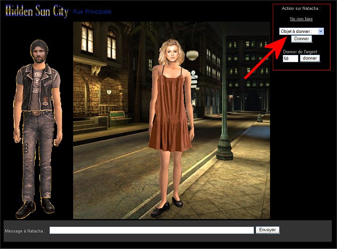
Task: Click Natacha, the blonde woman in the street scene
Action: coord(171,127)
